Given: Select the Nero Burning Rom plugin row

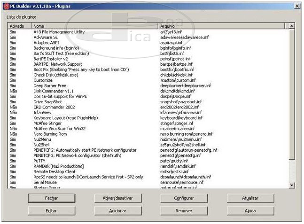Looking at the screenshot, I should [x=50, y=134].
